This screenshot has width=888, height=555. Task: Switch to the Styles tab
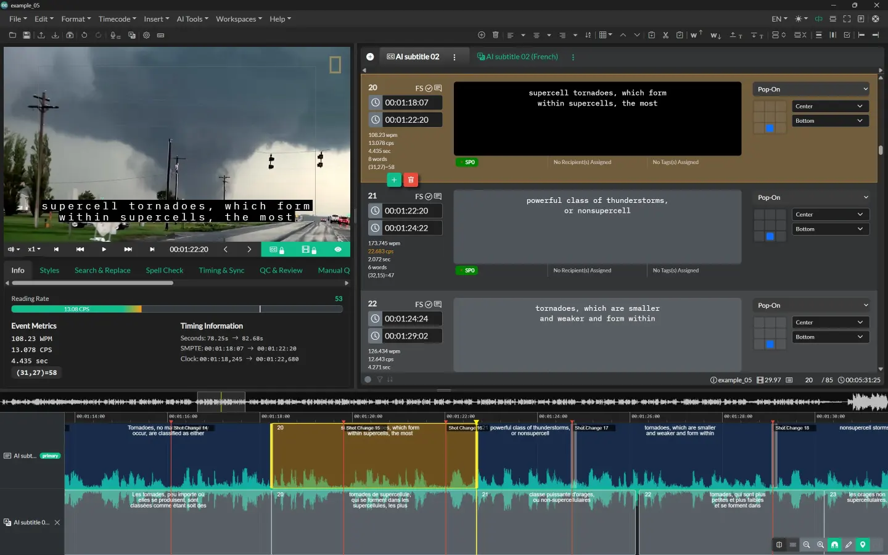(49, 270)
